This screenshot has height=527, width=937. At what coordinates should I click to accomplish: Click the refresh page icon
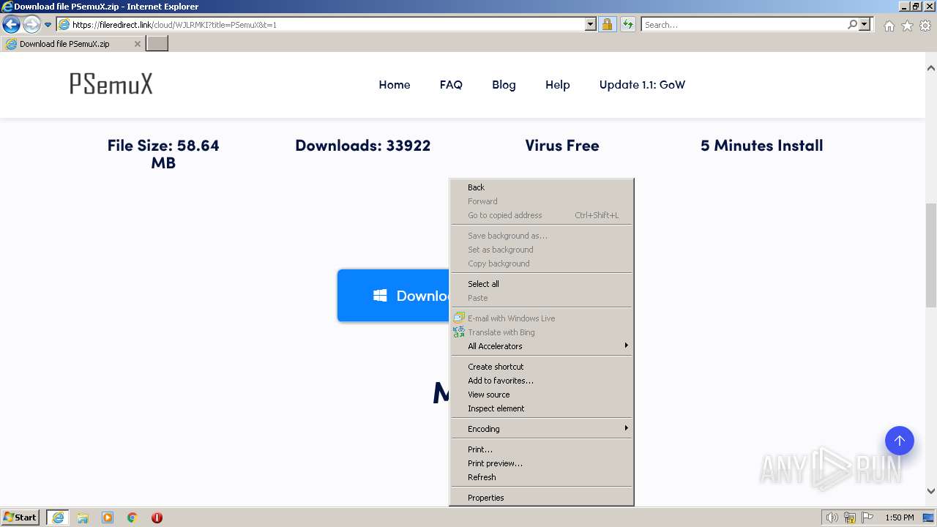pyautogui.click(x=628, y=24)
